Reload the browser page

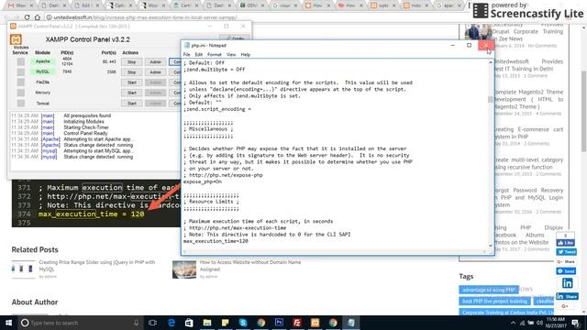click(27, 17)
